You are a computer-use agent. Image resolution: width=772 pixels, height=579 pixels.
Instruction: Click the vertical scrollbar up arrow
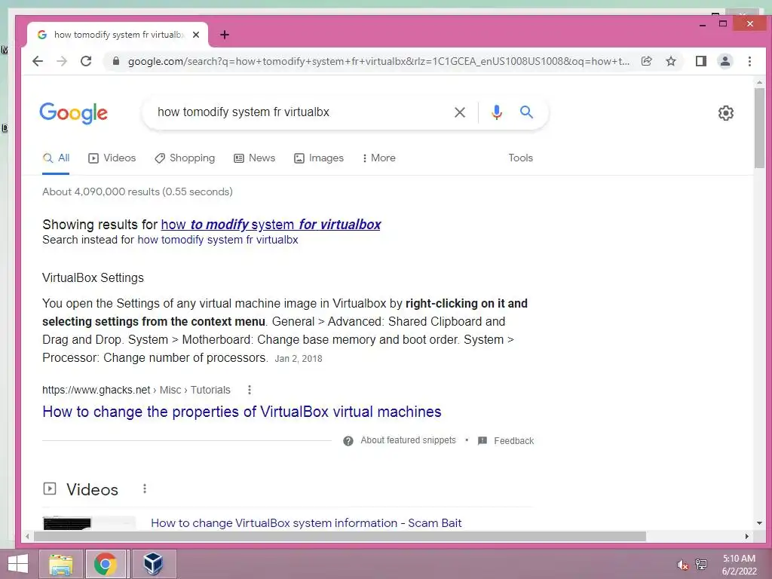pyautogui.click(x=759, y=83)
